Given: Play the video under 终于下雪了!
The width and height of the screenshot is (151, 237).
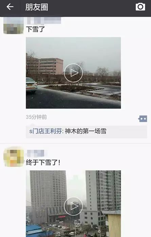Looking at the screenshot, I should (x=73, y=206).
